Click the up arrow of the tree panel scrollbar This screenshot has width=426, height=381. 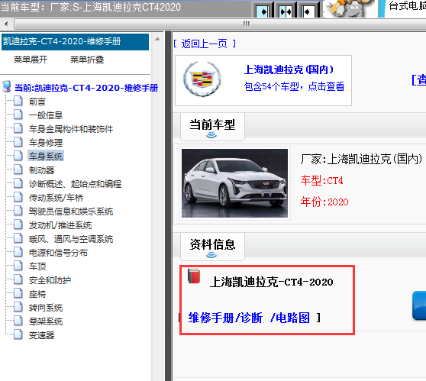pyautogui.click(x=157, y=40)
